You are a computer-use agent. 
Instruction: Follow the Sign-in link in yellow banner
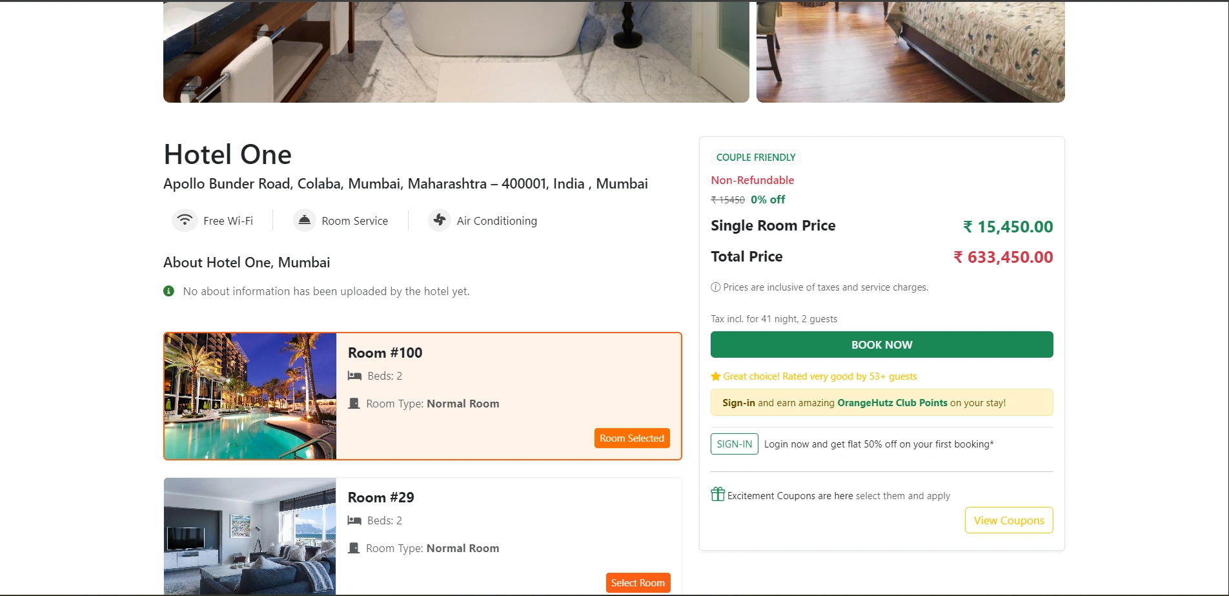pos(738,403)
